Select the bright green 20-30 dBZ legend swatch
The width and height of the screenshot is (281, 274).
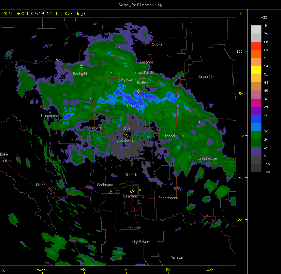tap(256, 135)
